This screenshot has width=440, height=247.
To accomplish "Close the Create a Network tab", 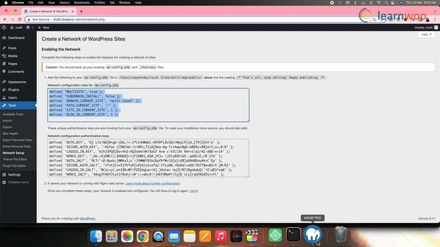I will tap(73, 12).
